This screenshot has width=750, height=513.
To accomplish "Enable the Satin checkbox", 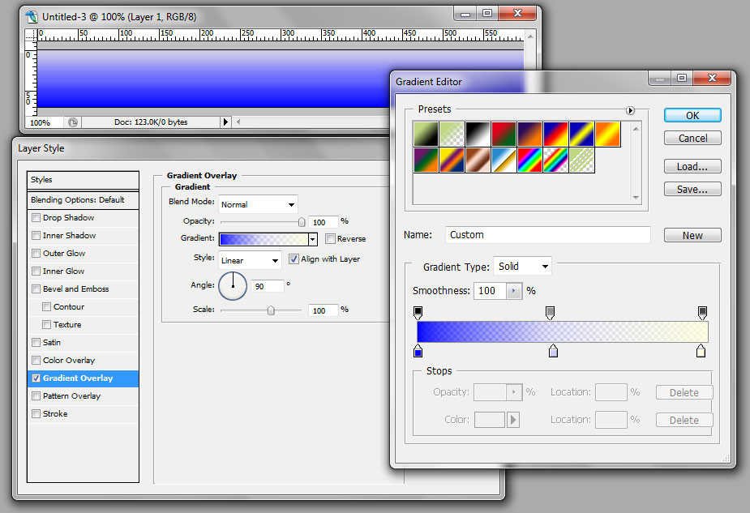I will [x=36, y=342].
